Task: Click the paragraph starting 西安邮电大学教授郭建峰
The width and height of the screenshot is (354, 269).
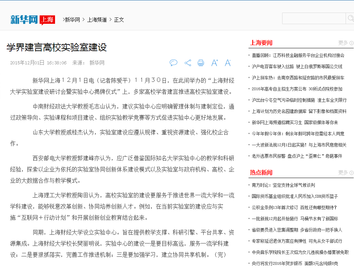Action: (x=122, y=169)
